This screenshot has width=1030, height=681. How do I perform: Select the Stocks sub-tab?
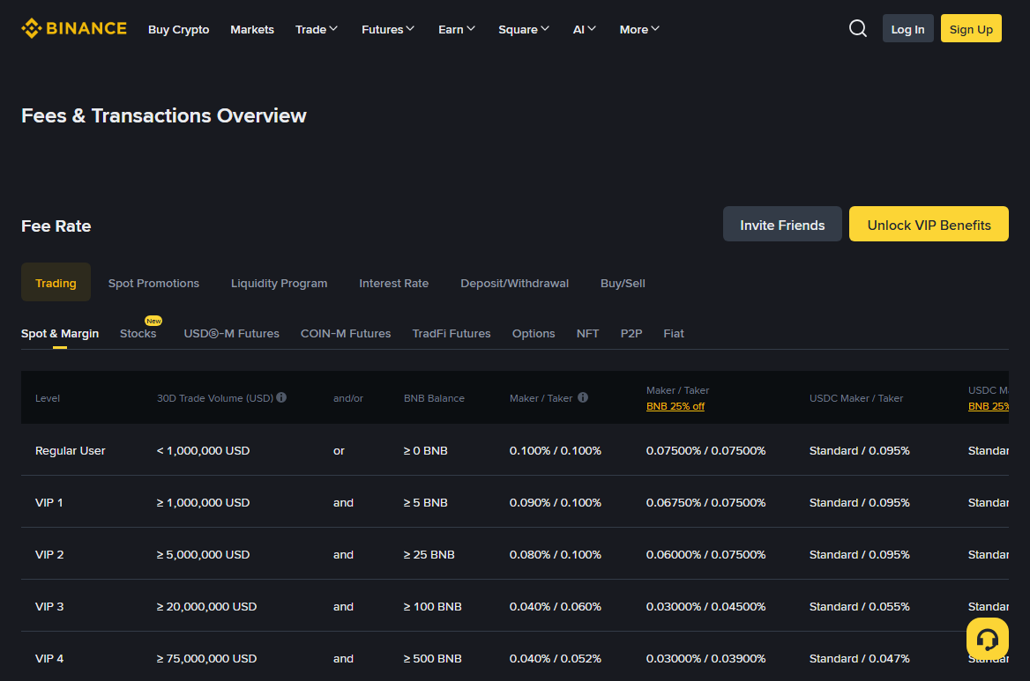tap(138, 333)
